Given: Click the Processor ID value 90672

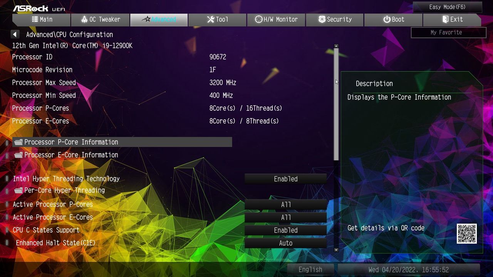Looking at the screenshot, I should coord(218,57).
